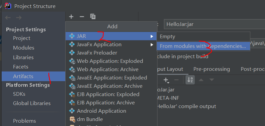Click the Android Application icon
The width and height of the screenshot is (265, 126).
click(72, 111)
